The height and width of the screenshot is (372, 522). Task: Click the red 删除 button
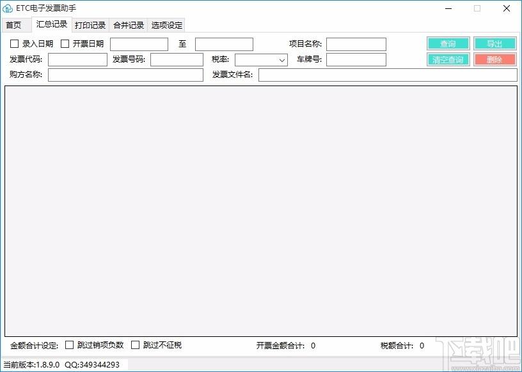point(494,60)
